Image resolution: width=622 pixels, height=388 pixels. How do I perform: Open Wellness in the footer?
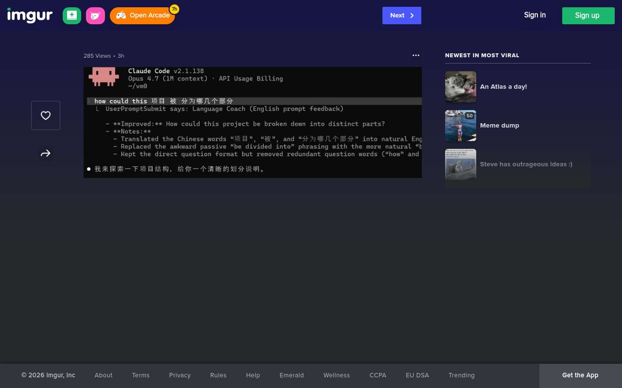[337, 375]
